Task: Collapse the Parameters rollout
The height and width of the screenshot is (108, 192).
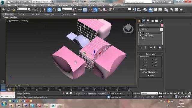Action: click(x=150, y=54)
